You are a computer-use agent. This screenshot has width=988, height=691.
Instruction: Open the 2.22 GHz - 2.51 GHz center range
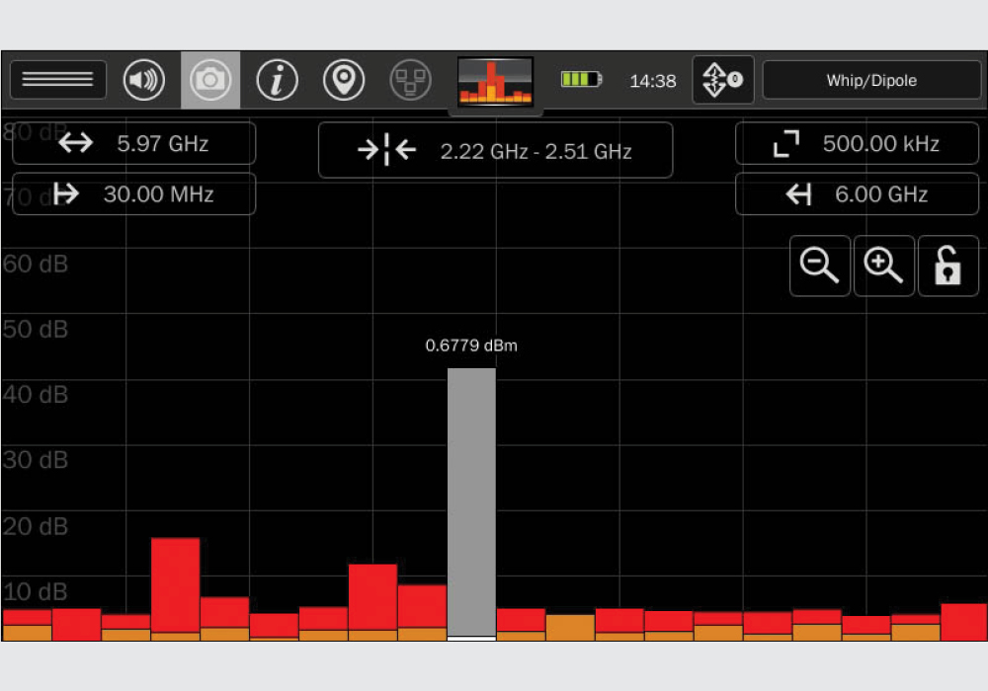coord(496,151)
